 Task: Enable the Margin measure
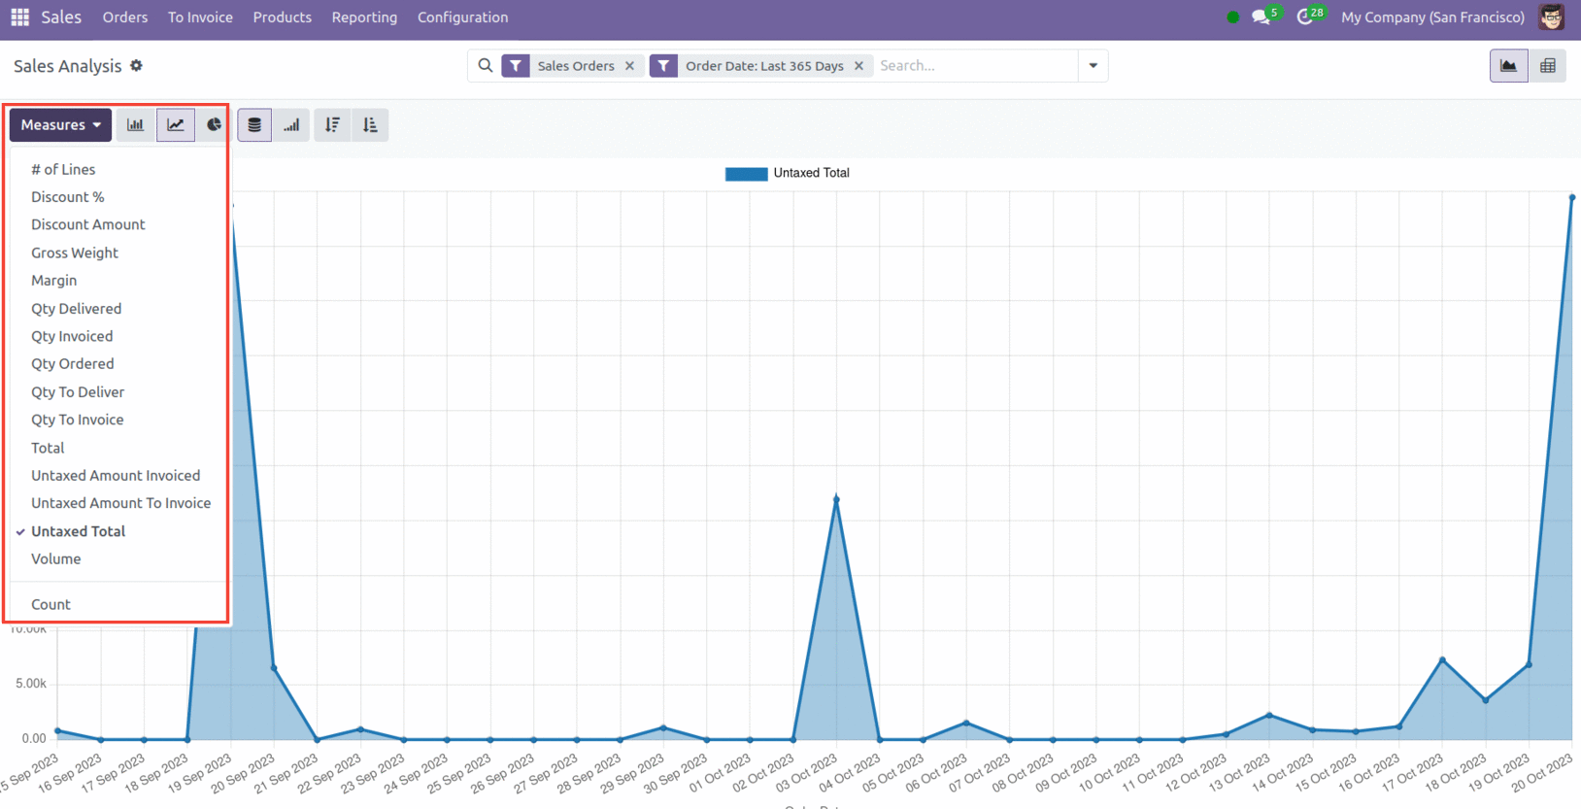(x=53, y=281)
